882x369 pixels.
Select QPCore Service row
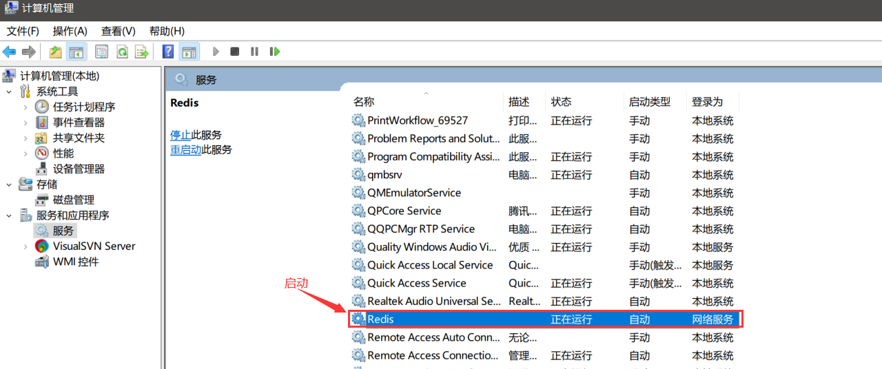pyautogui.click(x=544, y=211)
